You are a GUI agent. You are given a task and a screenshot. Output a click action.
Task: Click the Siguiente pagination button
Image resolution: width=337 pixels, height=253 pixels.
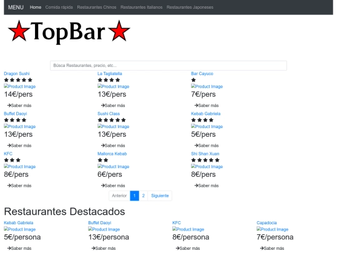point(160,196)
